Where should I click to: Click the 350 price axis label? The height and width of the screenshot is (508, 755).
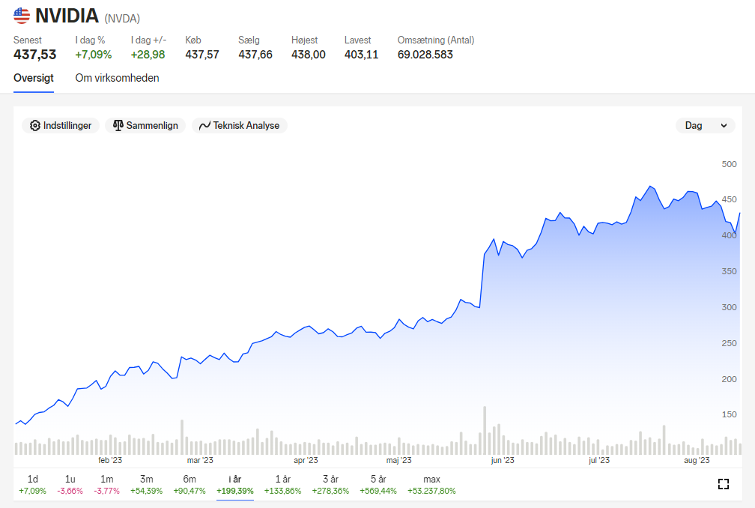click(729, 271)
